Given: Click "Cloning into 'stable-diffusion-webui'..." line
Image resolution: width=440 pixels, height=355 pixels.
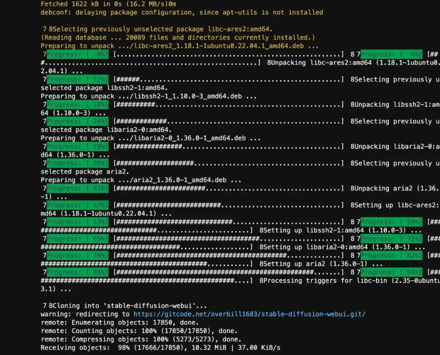Looking at the screenshot, I should (x=125, y=306).
